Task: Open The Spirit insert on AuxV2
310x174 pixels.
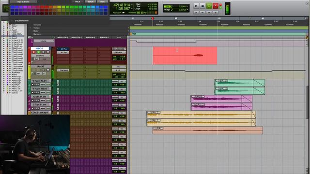Action: click(x=63, y=70)
